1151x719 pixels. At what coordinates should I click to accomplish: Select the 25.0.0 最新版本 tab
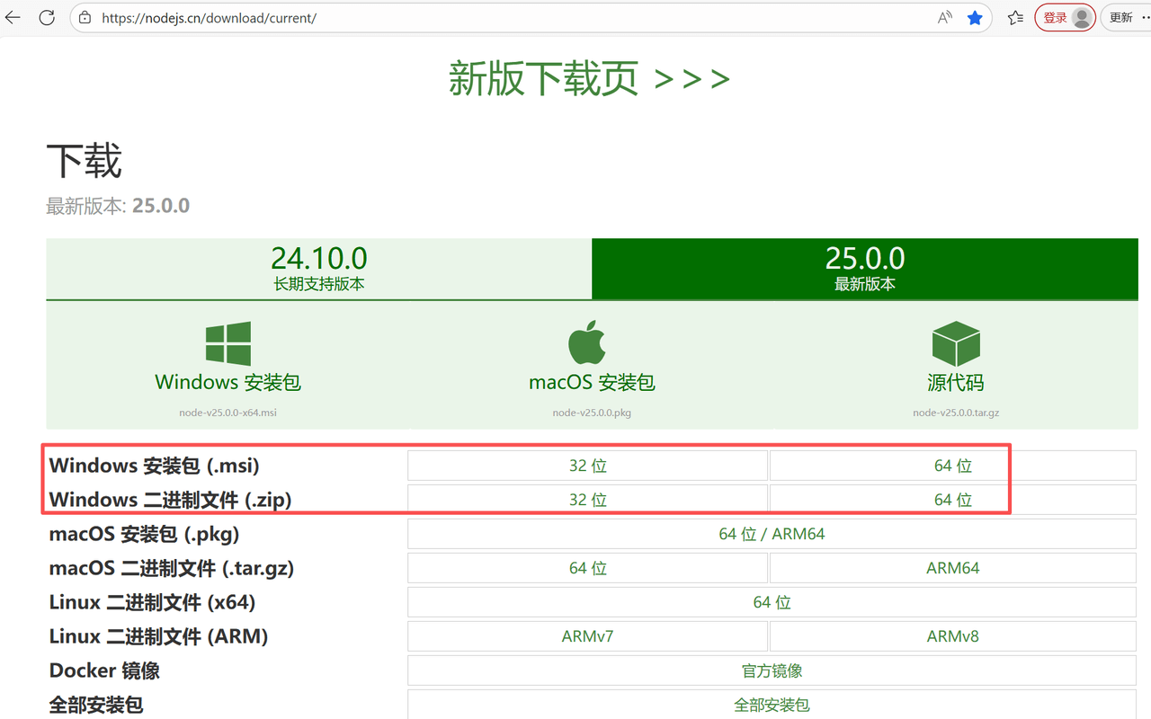pyautogui.click(x=864, y=269)
